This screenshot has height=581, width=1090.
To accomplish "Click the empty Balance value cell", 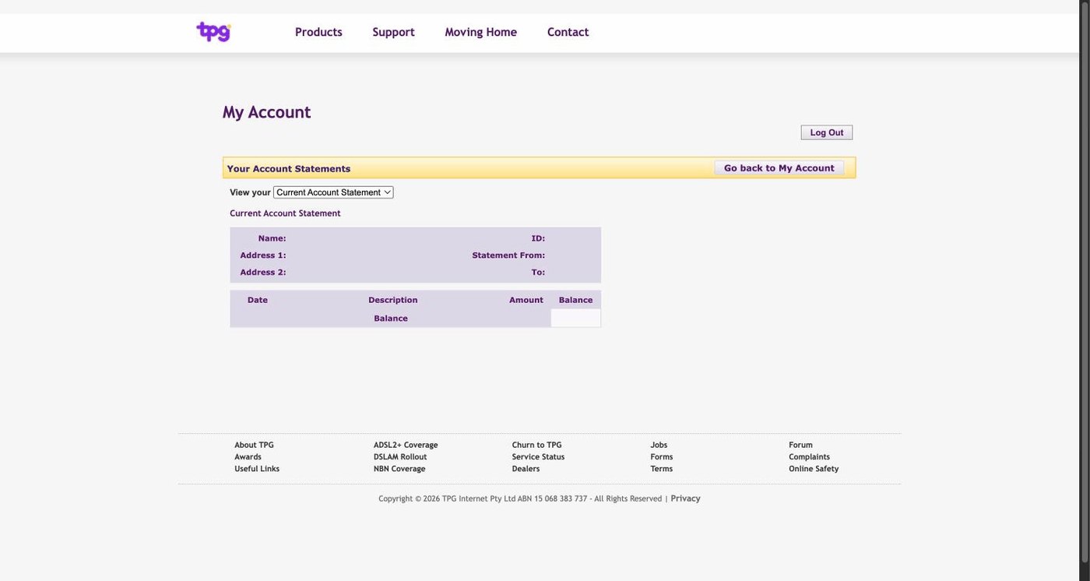I will (x=575, y=318).
